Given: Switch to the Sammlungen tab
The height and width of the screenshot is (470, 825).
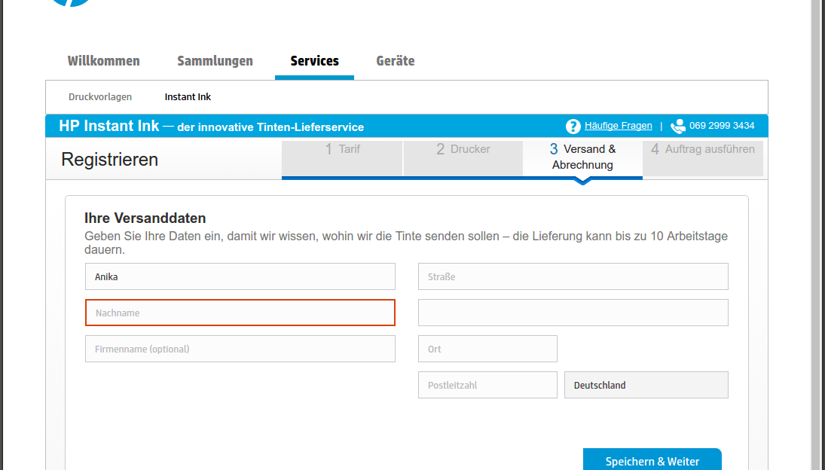Looking at the screenshot, I should [215, 61].
